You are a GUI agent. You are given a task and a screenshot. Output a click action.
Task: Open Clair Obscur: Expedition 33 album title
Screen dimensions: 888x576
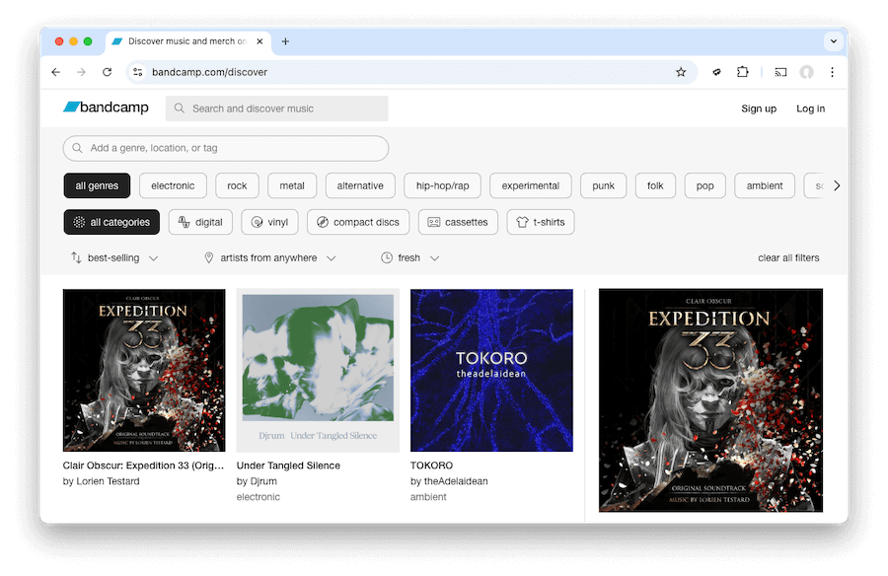click(143, 466)
